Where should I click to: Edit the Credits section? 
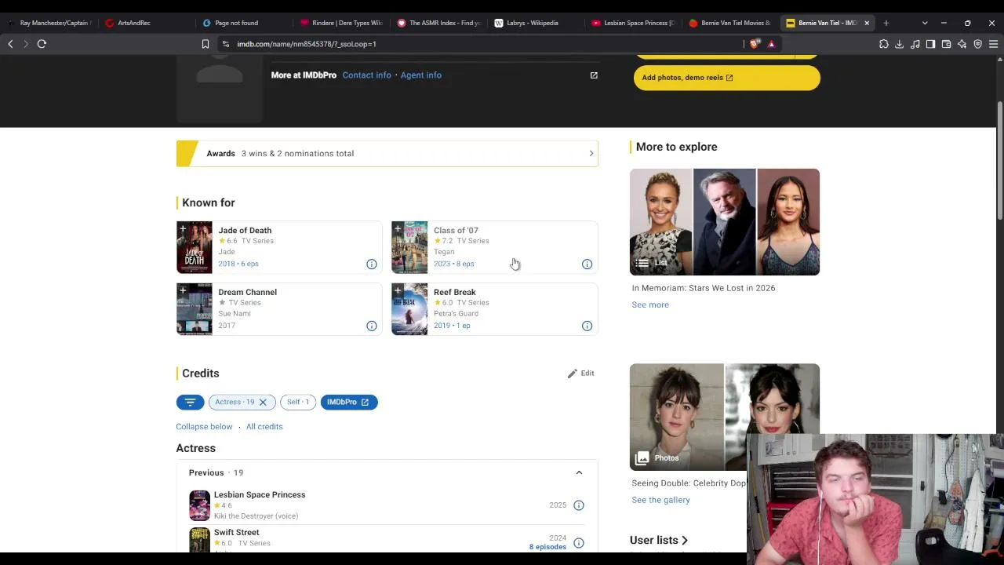(580, 374)
